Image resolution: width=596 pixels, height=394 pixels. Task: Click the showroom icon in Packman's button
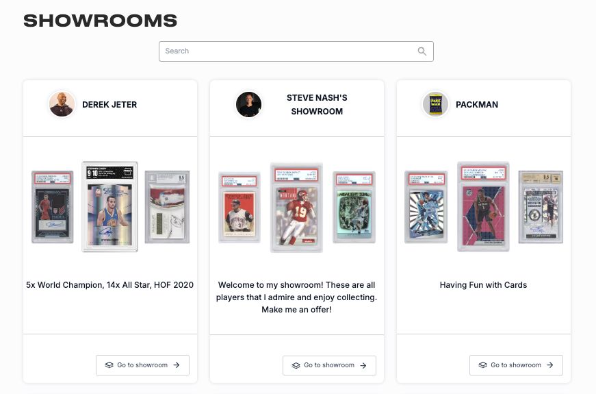tap(482, 365)
